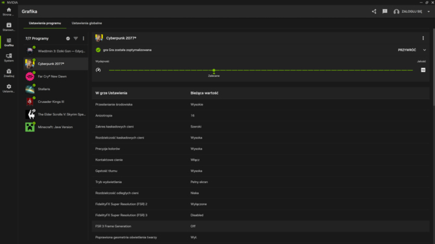Click the Anizotropia setting row
This screenshot has width=435, height=244.
[260, 115]
